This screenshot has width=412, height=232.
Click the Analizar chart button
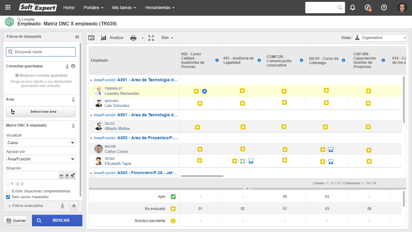pos(112,38)
